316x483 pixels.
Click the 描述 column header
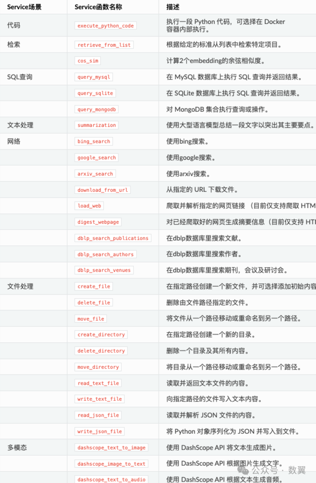tap(173, 7)
